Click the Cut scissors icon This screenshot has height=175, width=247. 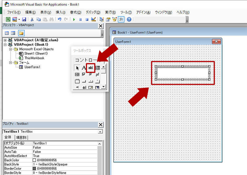32,19
